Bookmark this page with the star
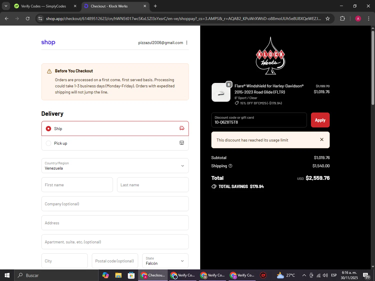 point(327,18)
